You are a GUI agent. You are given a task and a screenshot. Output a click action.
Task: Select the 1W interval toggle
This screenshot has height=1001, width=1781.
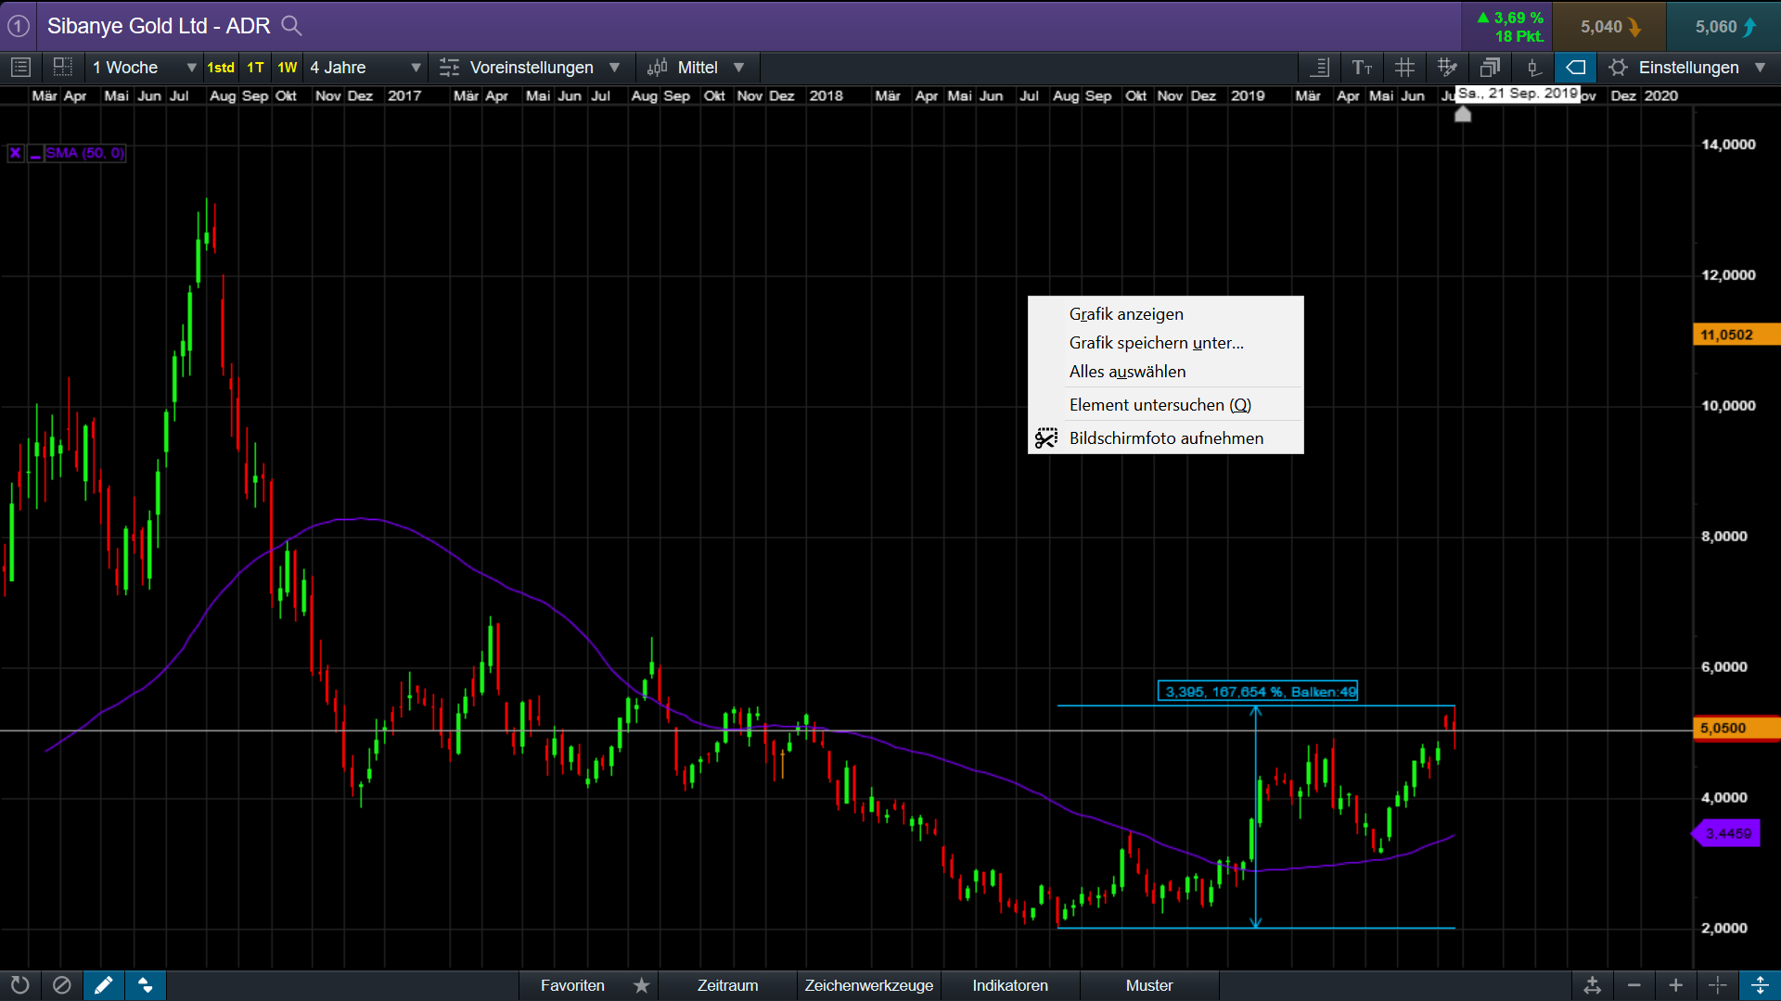coord(288,68)
